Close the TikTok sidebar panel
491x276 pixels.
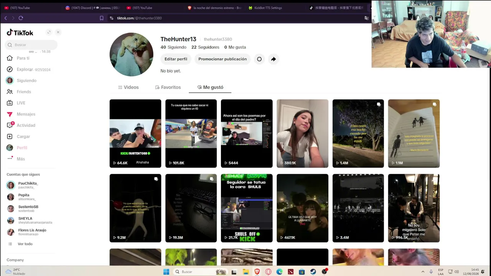[x=58, y=32]
